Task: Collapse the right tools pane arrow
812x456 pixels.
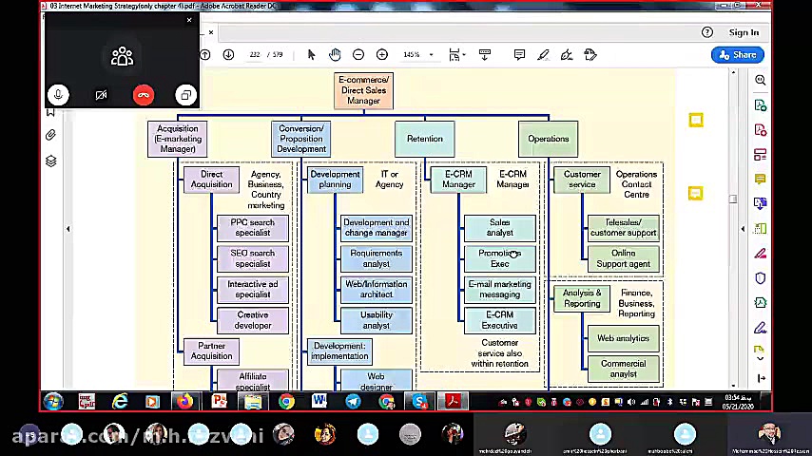Action: (x=743, y=229)
